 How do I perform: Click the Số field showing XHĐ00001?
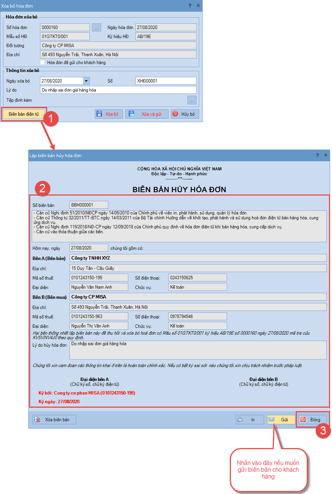point(166,81)
